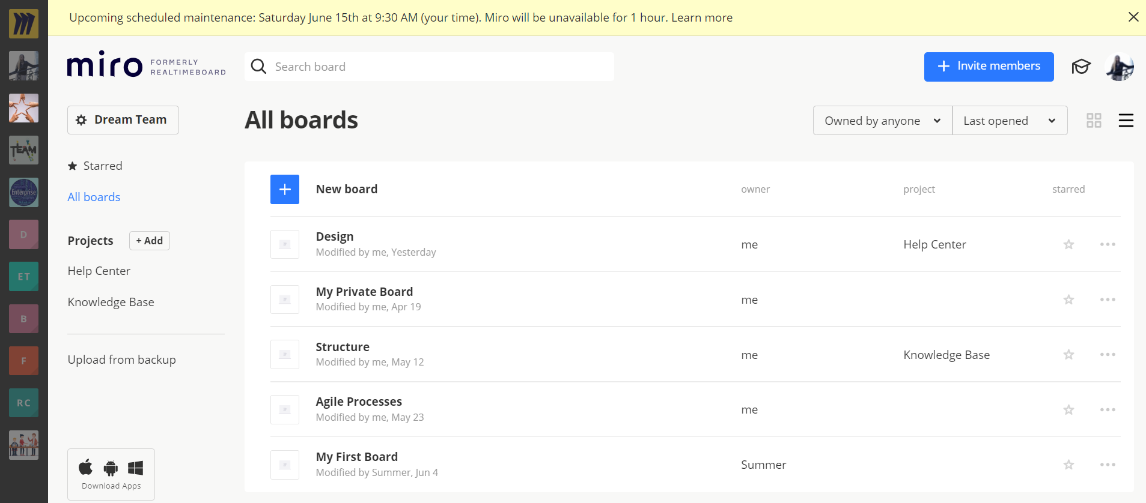Open Dream Team settings button
Image resolution: width=1146 pixels, height=503 pixels.
[123, 120]
